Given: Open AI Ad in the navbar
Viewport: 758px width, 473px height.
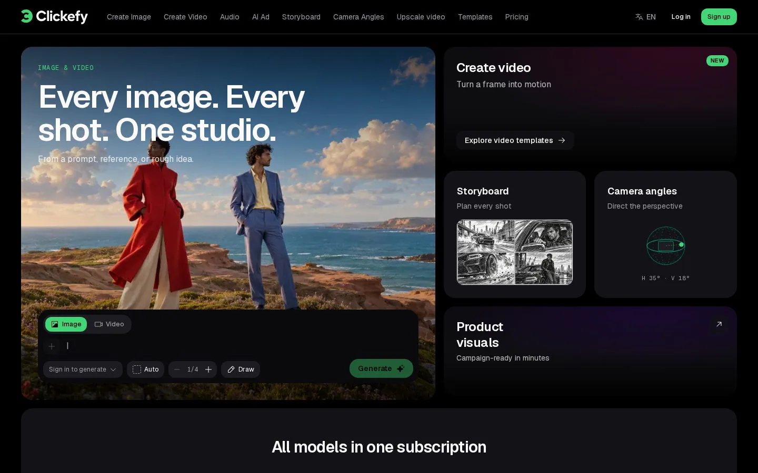Looking at the screenshot, I should pos(261,17).
